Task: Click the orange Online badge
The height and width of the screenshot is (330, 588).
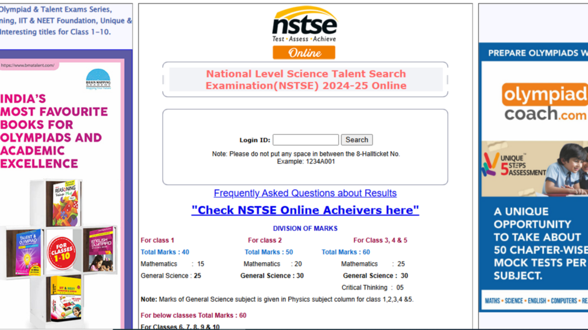Action: 304,53
